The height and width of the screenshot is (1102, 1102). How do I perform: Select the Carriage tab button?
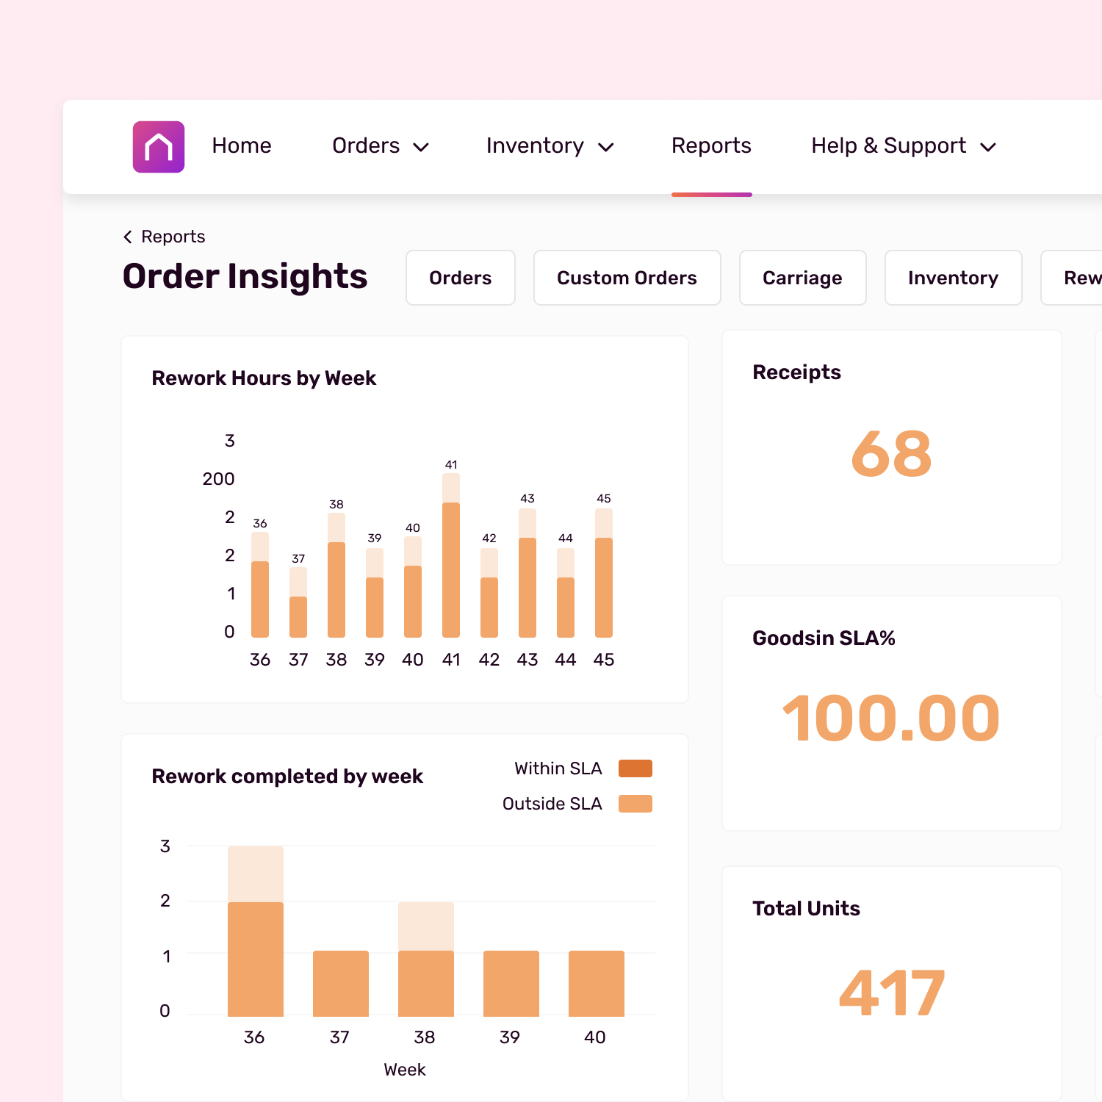pos(802,278)
